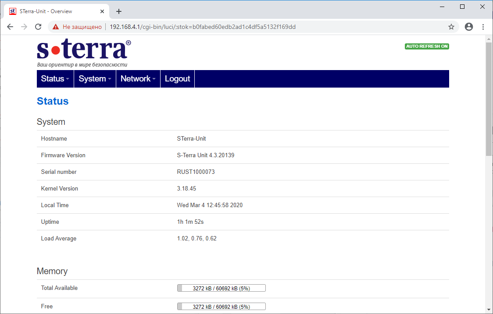
Task: Click the scrollbar up arrow
Action: pyautogui.click(x=489, y=39)
